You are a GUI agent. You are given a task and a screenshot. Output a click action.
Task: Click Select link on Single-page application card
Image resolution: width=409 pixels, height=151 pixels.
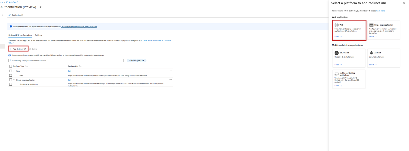click(373, 37)
